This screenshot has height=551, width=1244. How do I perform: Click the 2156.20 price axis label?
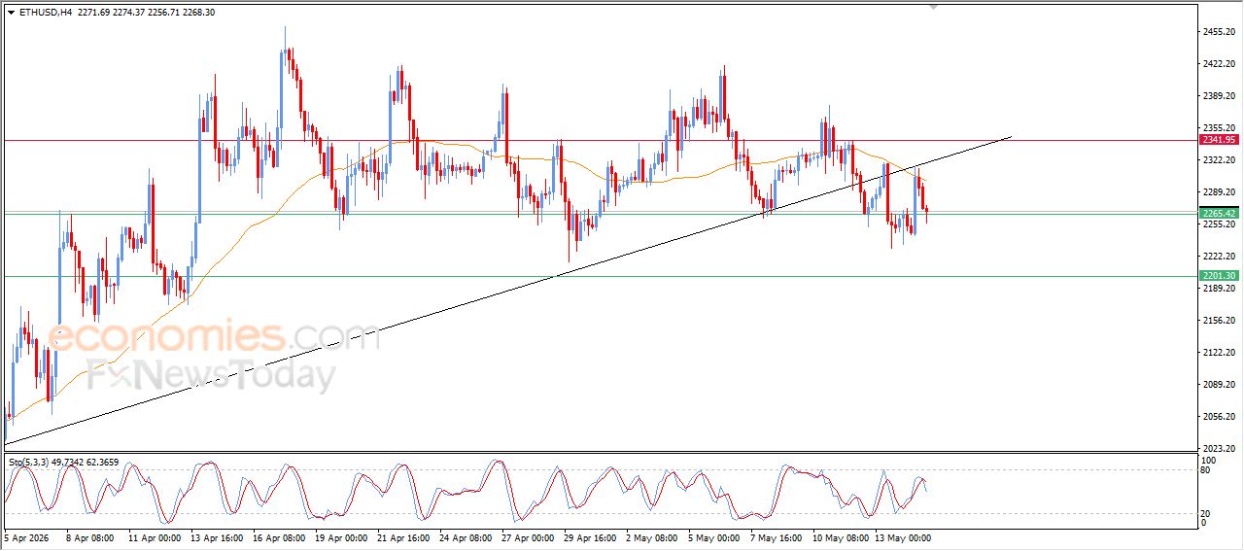(1219, 320)
